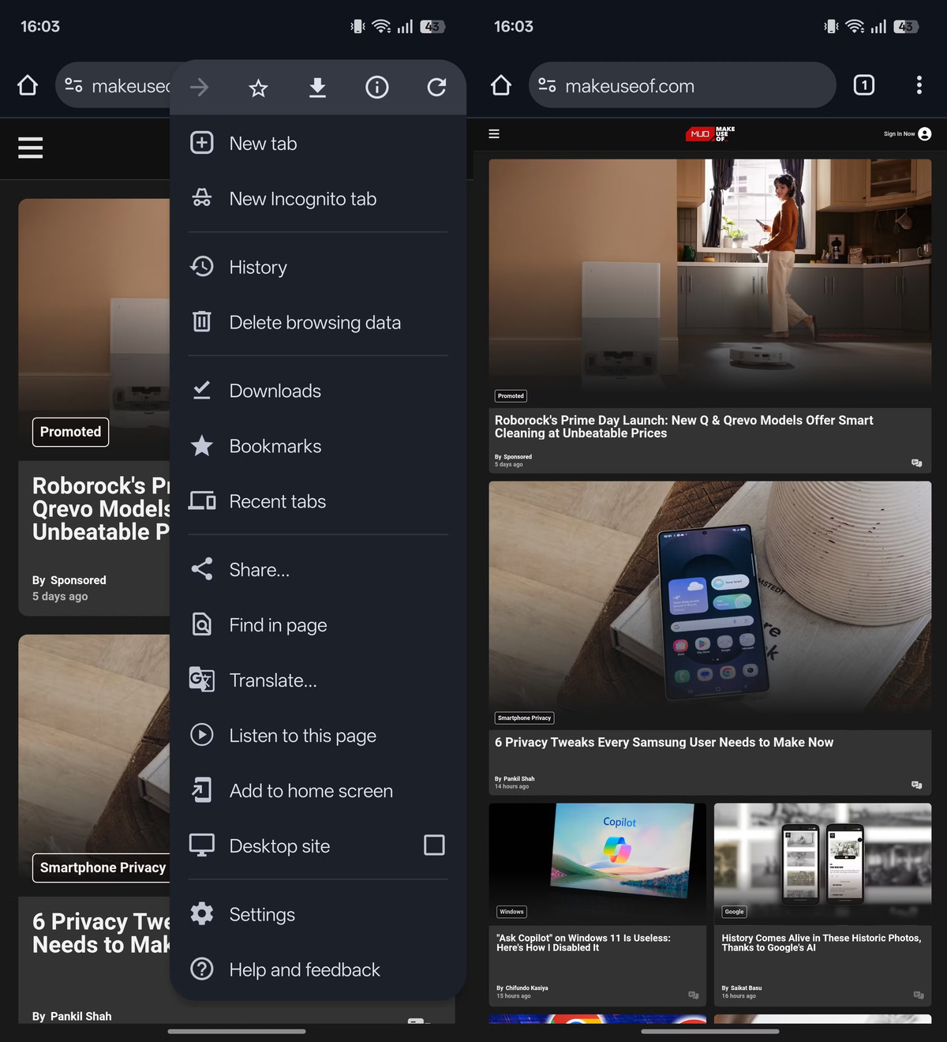Open Bookmarks from the menu
947x1042 pixels.
[318, 447]
